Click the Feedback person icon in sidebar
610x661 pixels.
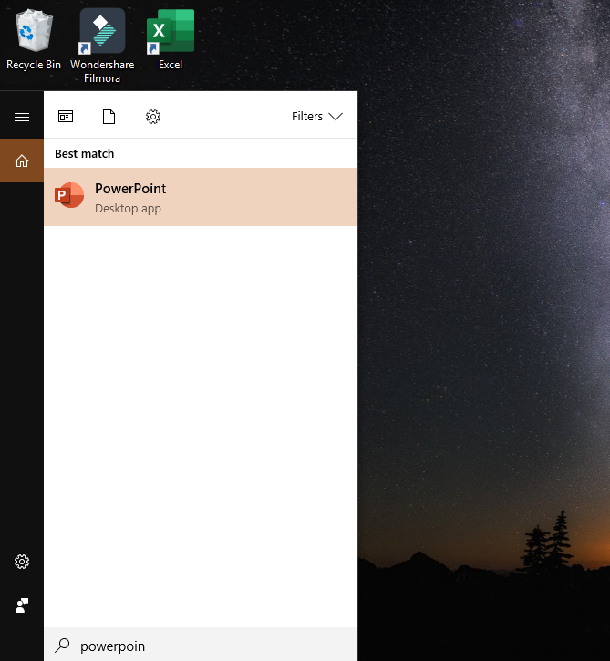tap(22, 605)
